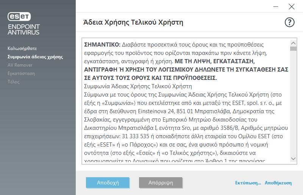
Task: Close the installer window
Action: coord(291,6)
